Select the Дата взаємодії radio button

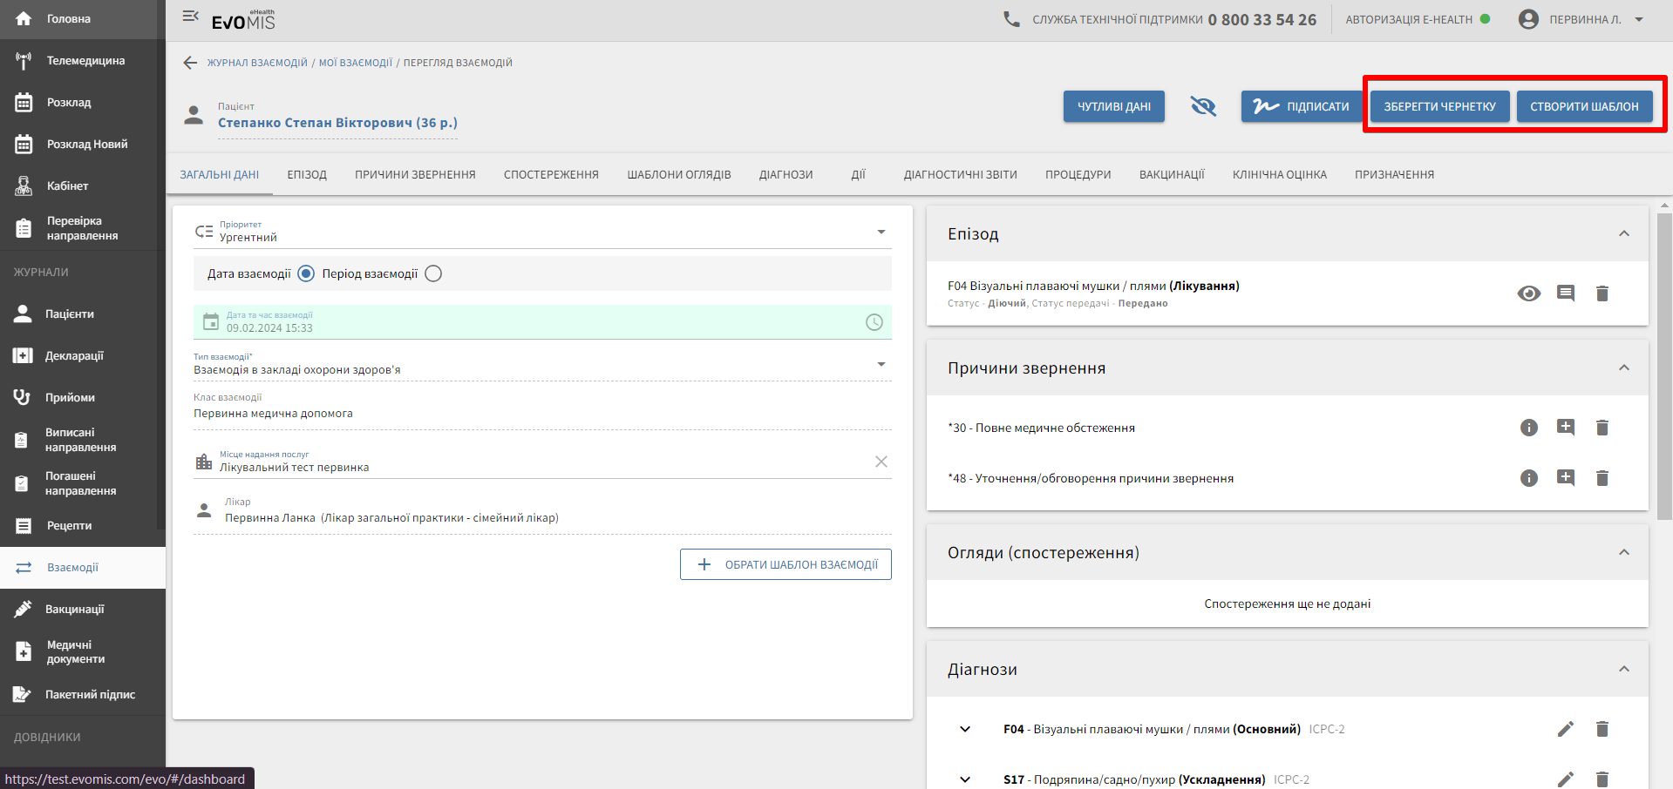tap(306, 273)
